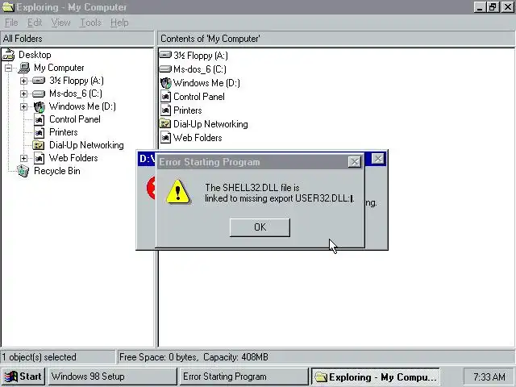This screenshot has width=516, height=387.
Task: Open the Help menu
Action: (x=119, y=23)
